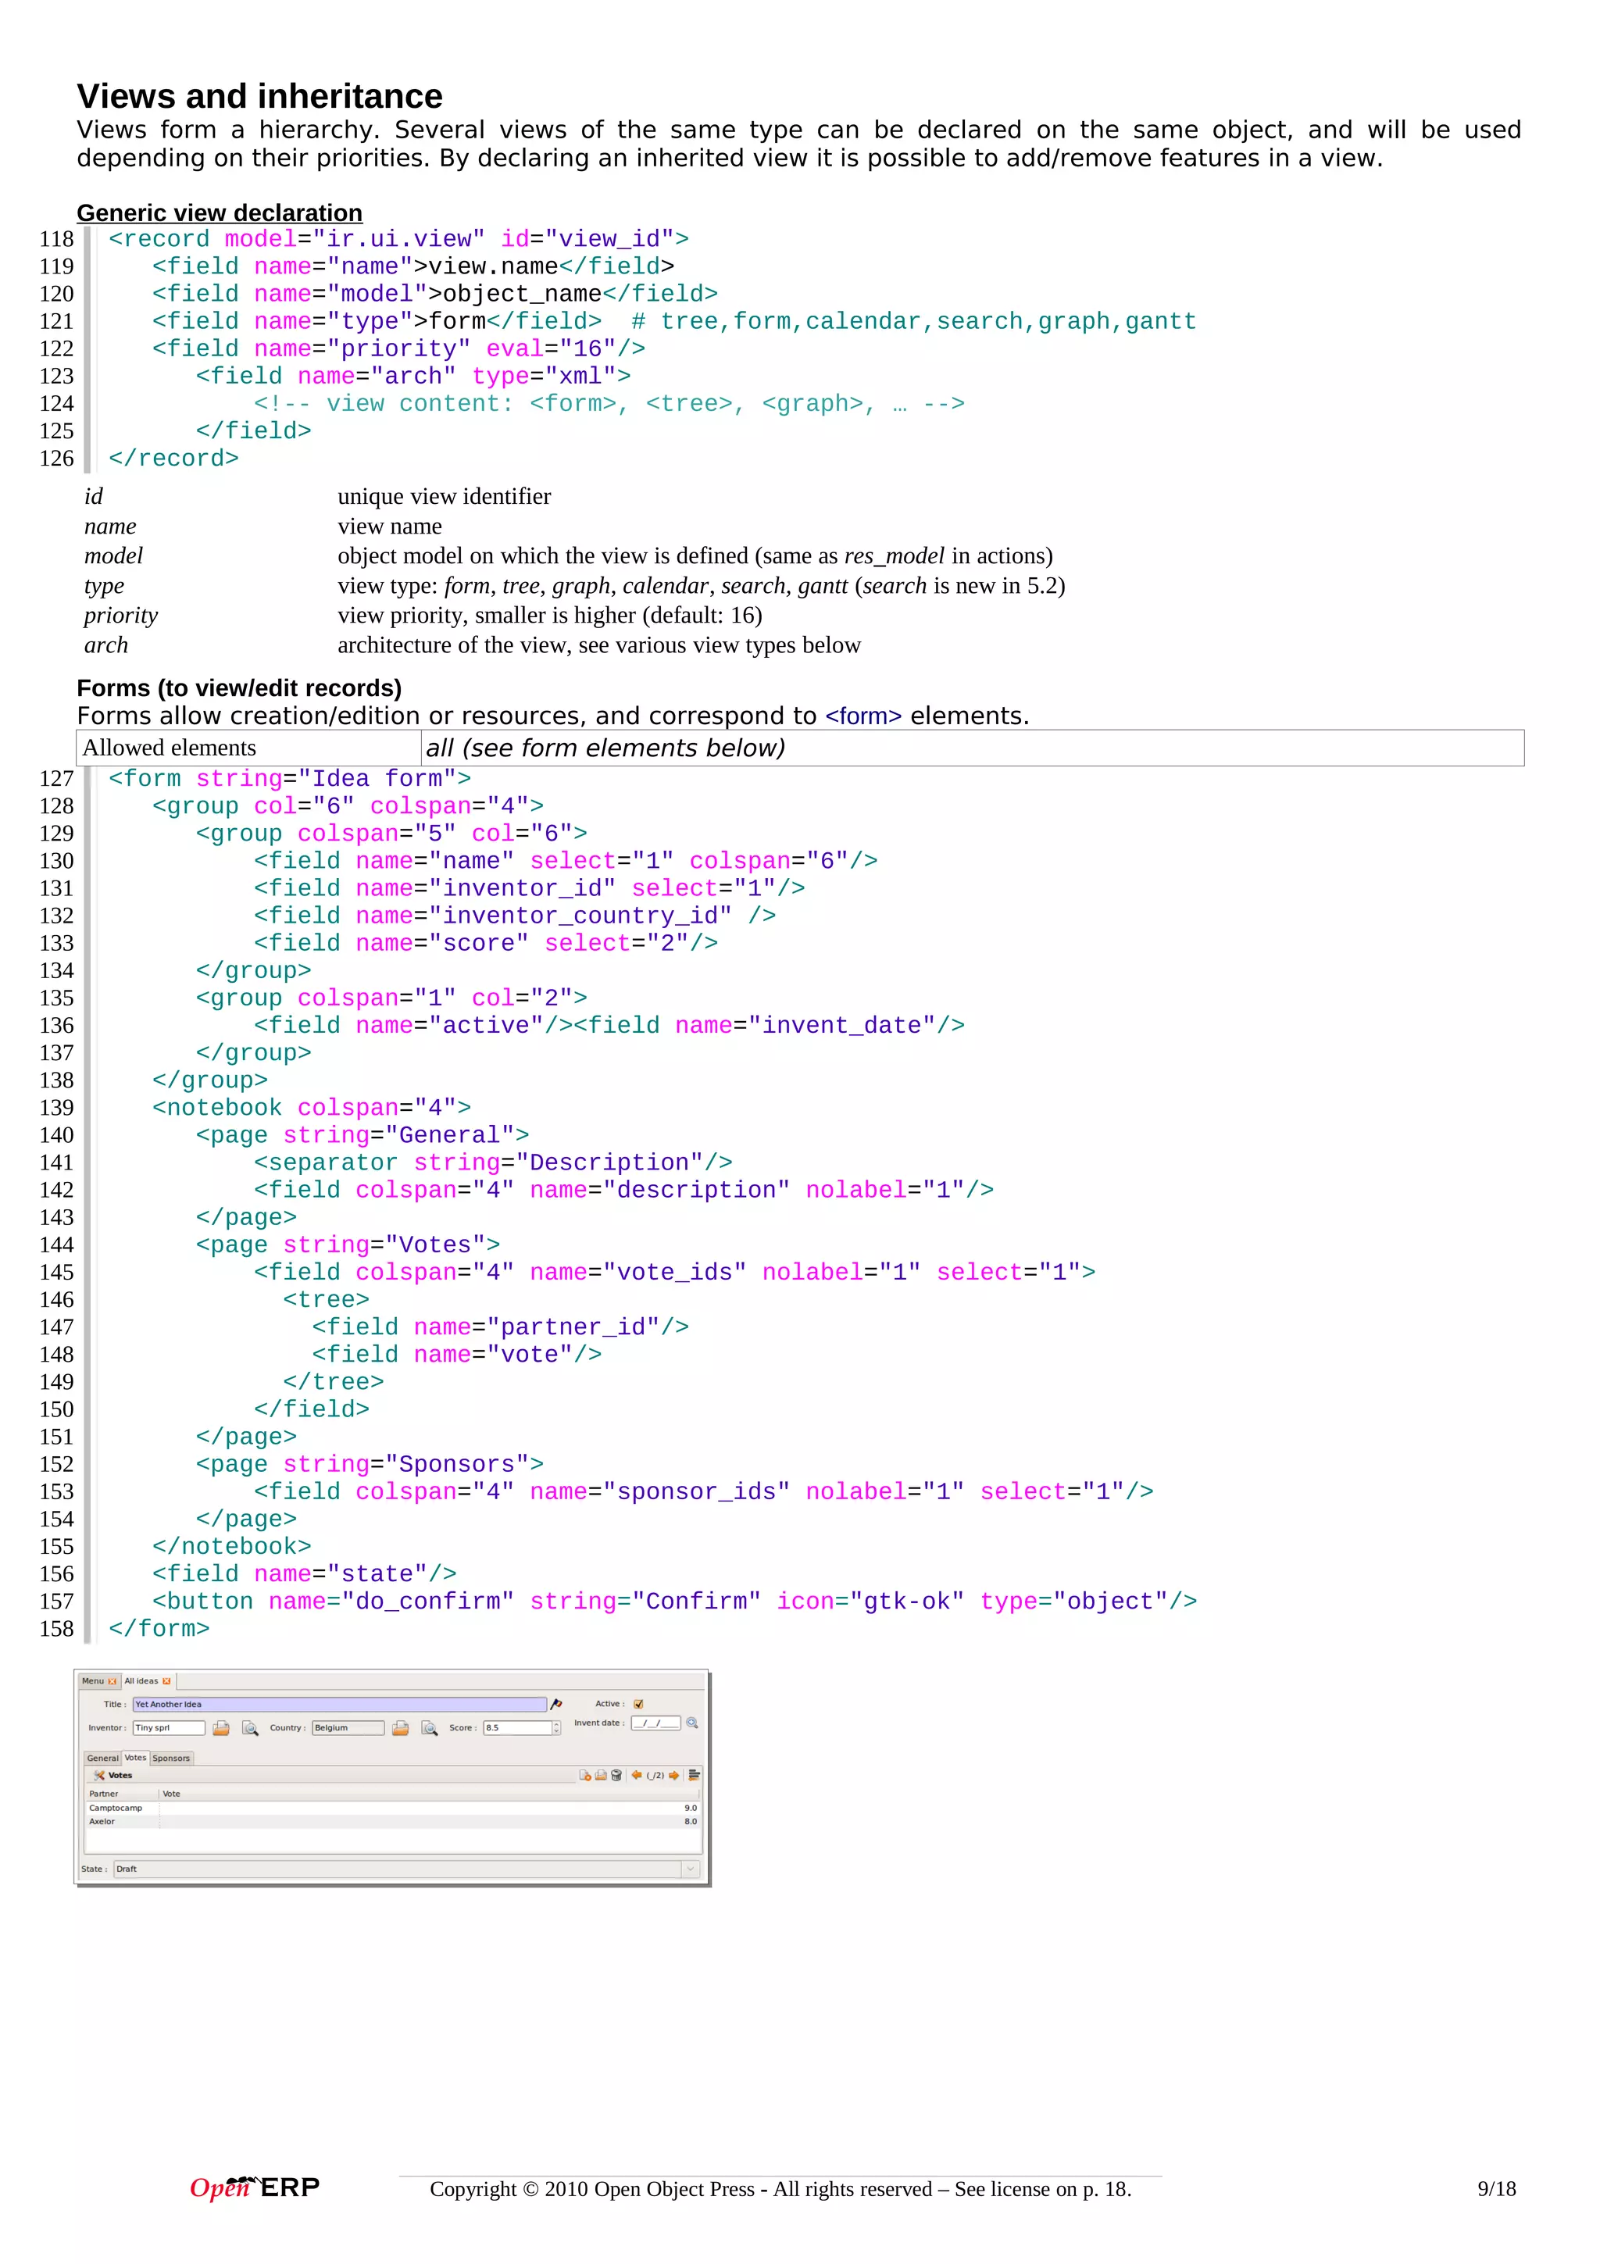The image size is (1600, 2264).
Task: Search Inventor with magnifier icon
Action: (x=251, y=1727)
